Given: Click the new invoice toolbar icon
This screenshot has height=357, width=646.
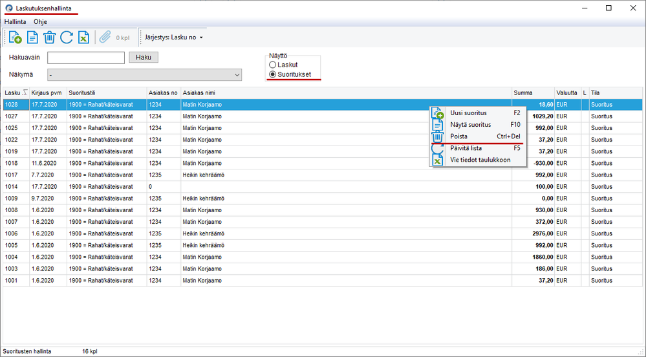Looking at the screenshot, I should pyautogui.click(x=16, y=37).
